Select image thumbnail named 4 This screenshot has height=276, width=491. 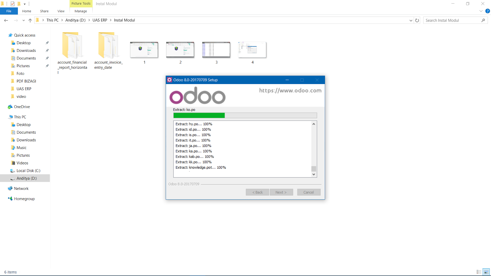click(x=253, y=53)
